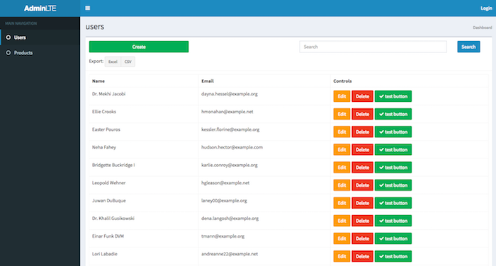Click test button for Easter Pouros
This screenshot has width=496, height=266.
click(x=393, y=132)
